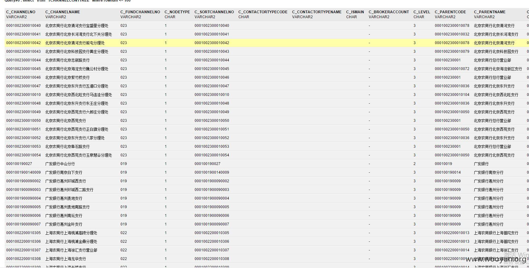Screen dimensions: 529x268
Task: Select channel number cell 0001002200010307
Action: click(x=23, y=250)
